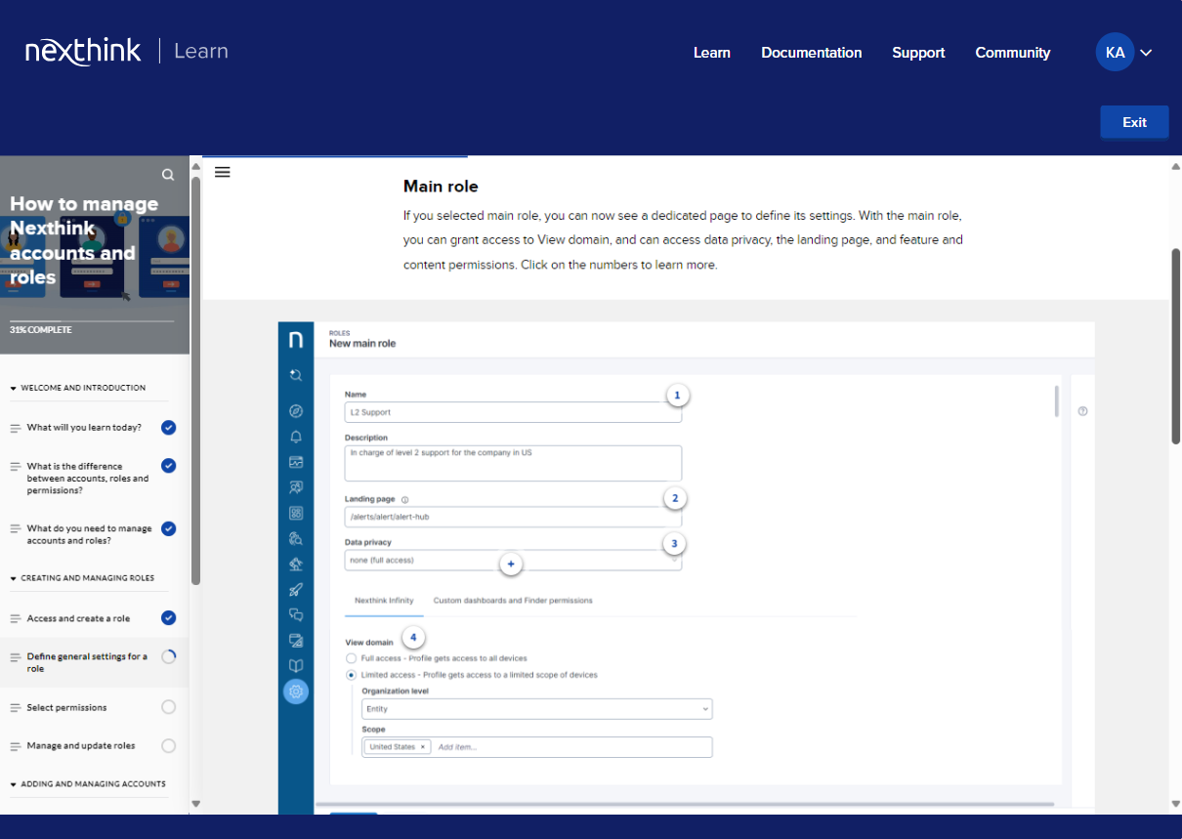This screenshot has height=839, width=1182.
Task: Open the Documentation menu item
Action: (x=811, y=53)
